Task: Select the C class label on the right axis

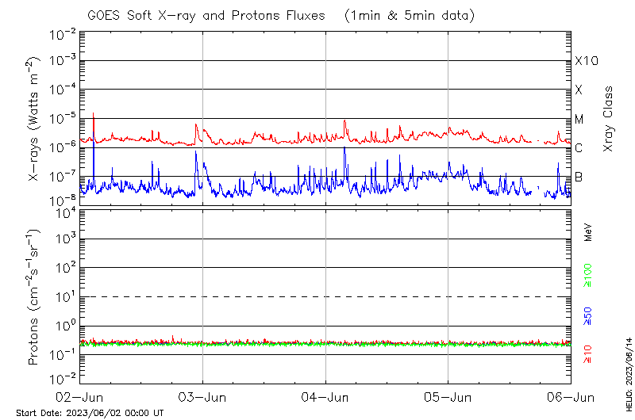Action: [x=579, y=147]
